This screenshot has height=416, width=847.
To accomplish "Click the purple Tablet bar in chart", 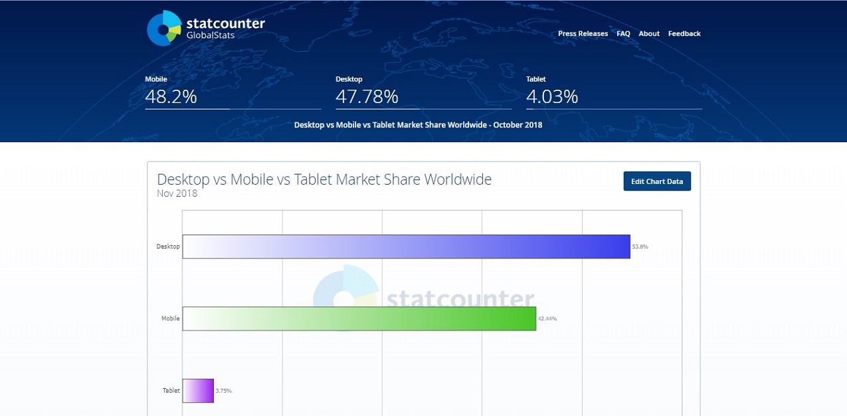I will (x=198, y=391).
